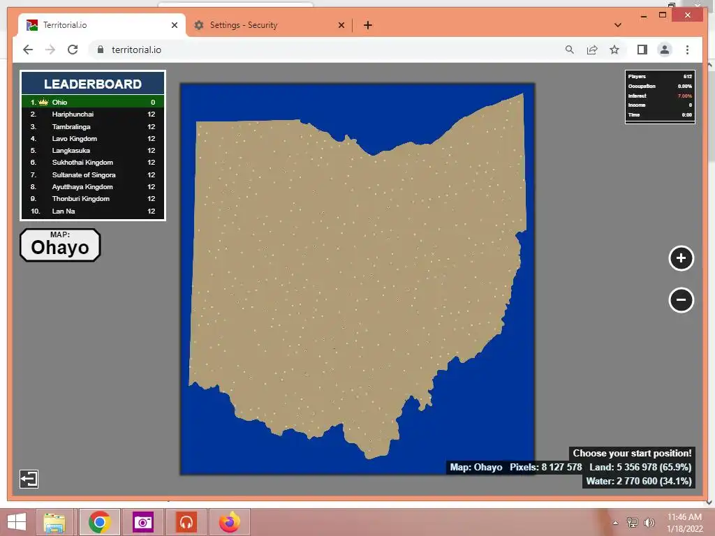Viewport: 715px width, 536px height.
Task: Select the Territorial.io tab
Action: click(x=102, y=25)
